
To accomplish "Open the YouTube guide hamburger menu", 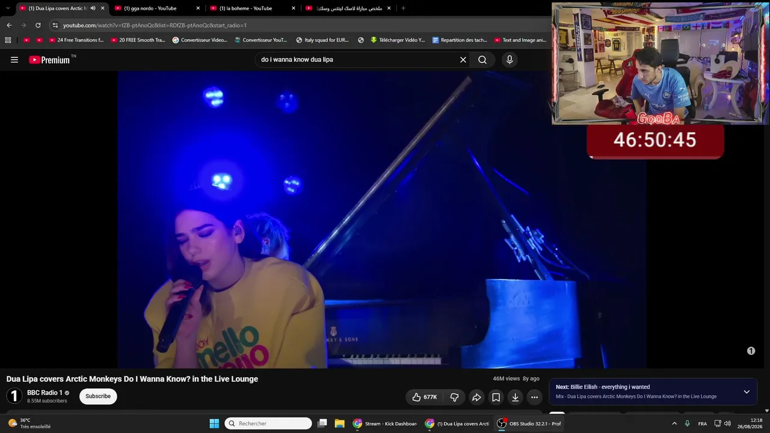I will (14, 60).
